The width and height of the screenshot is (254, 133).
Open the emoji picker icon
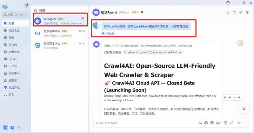[x=206, y=123]
